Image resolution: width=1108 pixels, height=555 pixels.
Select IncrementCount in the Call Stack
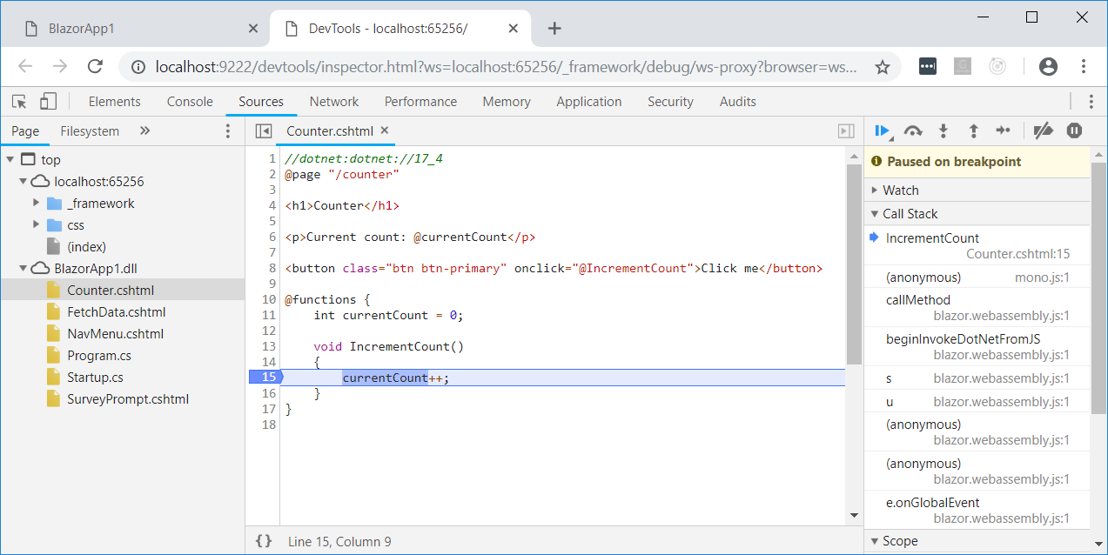click(x=931, y=237)
